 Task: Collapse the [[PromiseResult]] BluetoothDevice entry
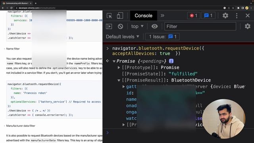coord(119,80)
